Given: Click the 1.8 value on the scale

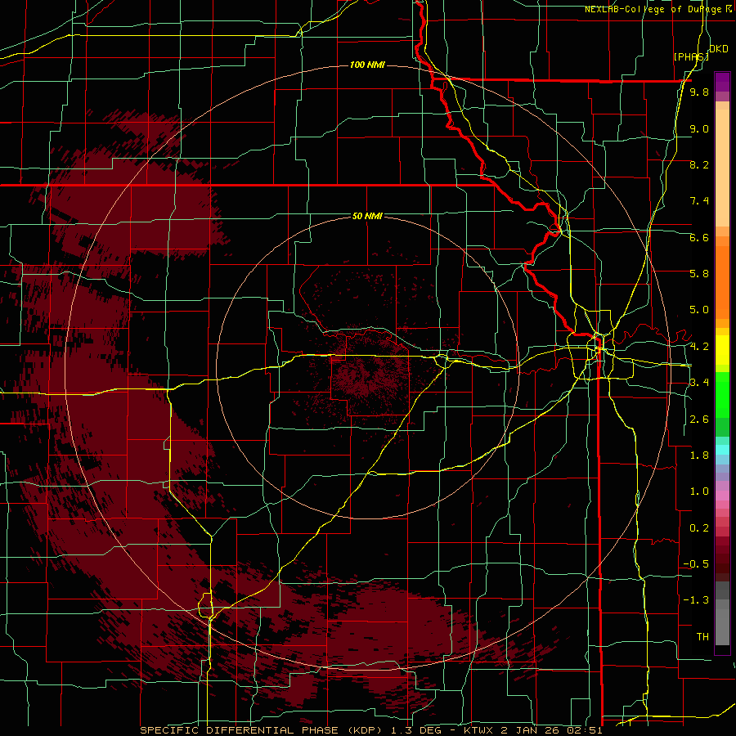Looking at the screenshot, I should [699, 456].
